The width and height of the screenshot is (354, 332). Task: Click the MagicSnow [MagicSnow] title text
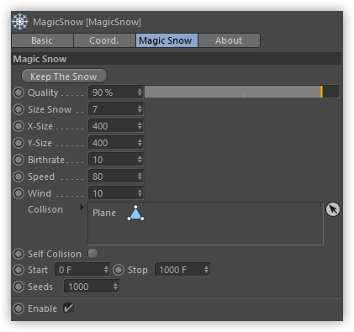coord(87,22)
